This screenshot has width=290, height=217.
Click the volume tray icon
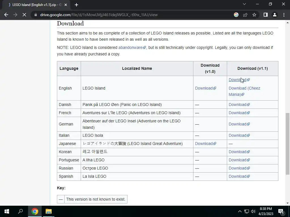pos(253,211)
